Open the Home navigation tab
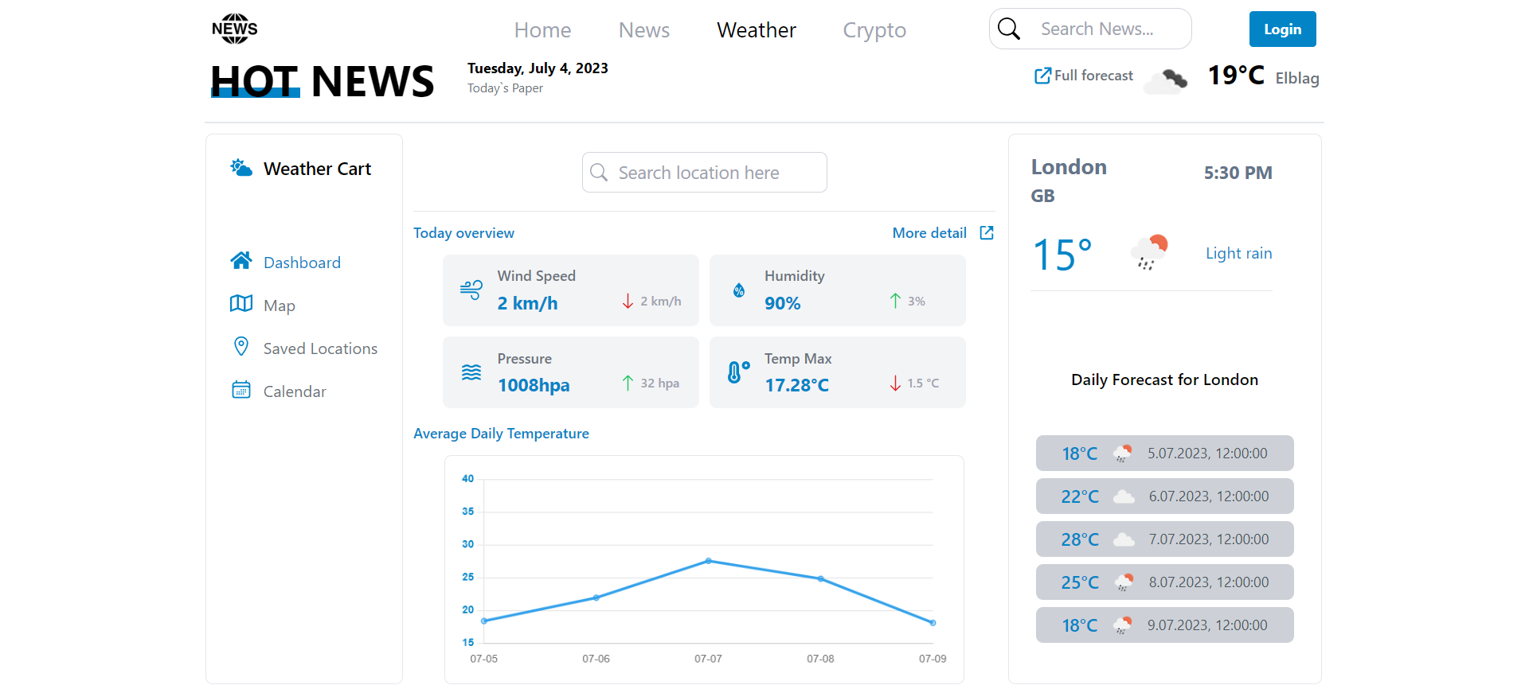The width and height of the screenshot is (1529, 689). [542, 30]
